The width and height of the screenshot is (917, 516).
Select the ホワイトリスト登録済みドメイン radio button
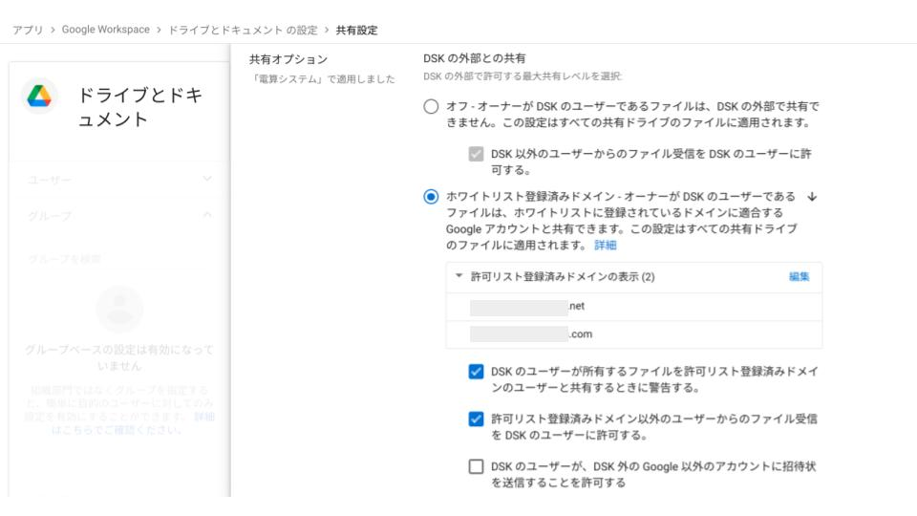click(x=431, y=197)
